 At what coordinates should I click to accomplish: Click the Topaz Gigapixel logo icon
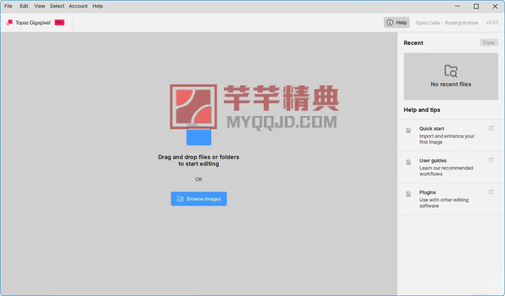tap(9, 23)
